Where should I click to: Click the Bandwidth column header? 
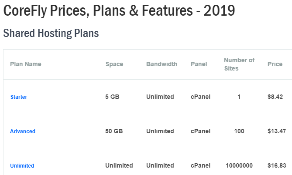pos(161,64)
